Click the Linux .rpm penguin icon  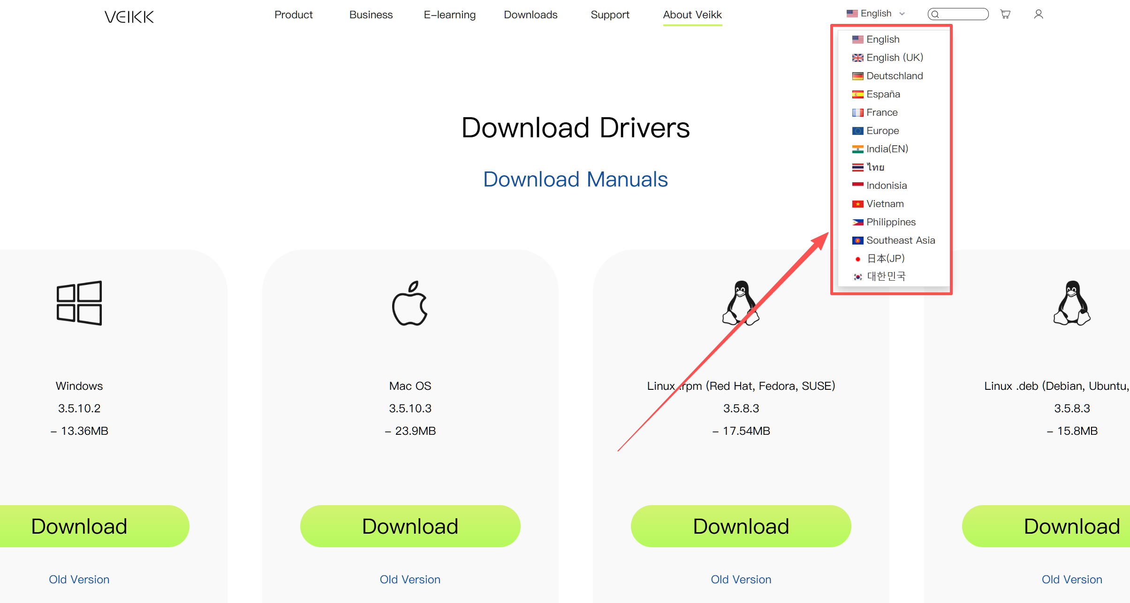pos(741,303)
